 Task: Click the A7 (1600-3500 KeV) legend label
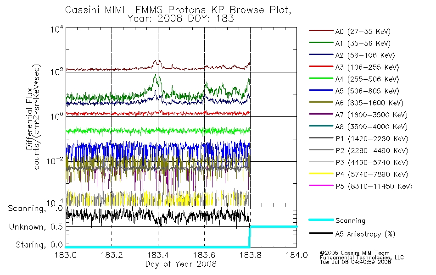coord(371,115)
